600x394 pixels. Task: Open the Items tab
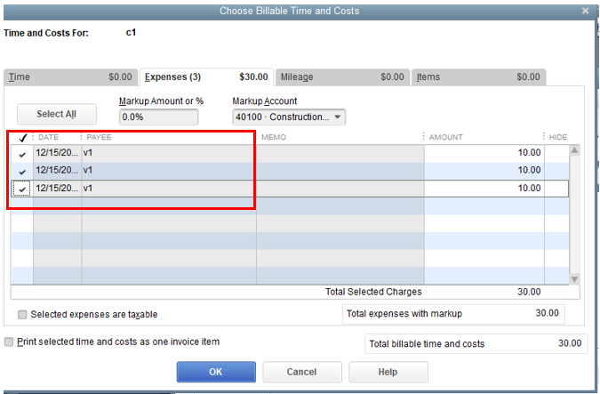pos(479,77)
